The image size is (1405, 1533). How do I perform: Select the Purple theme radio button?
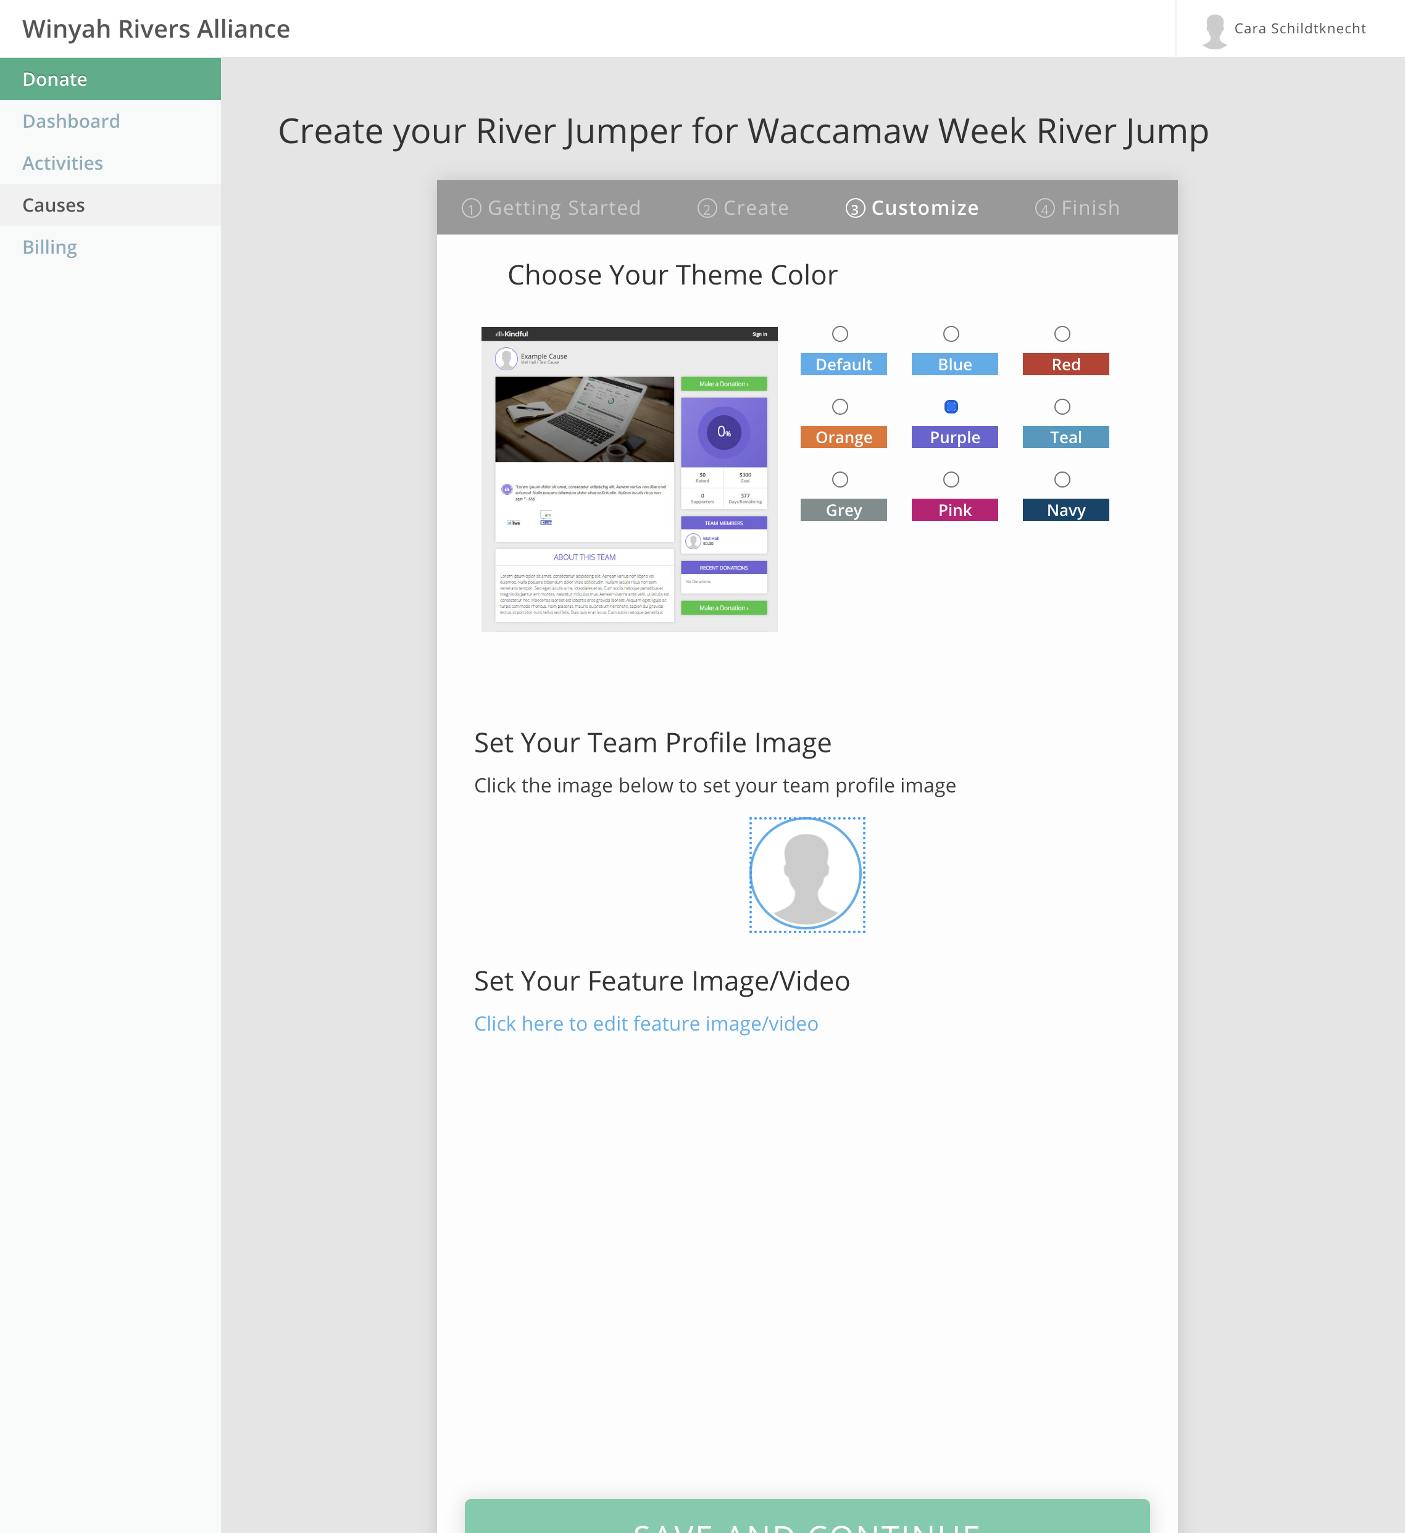point(951,407)
